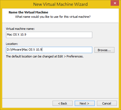Screen dimensions: 121x110
Task: Cancel the virtual machine wizard
Action: 107,103
